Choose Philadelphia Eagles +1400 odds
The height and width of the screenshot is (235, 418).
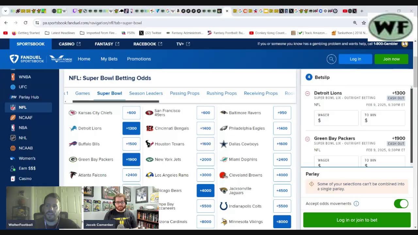282,128
